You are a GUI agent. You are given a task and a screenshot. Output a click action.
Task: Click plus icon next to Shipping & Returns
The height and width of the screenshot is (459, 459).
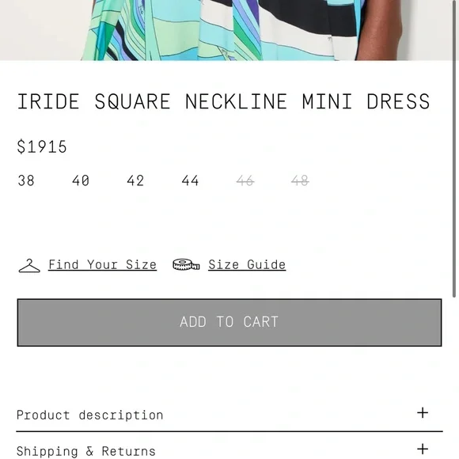[x=423, y=449]
